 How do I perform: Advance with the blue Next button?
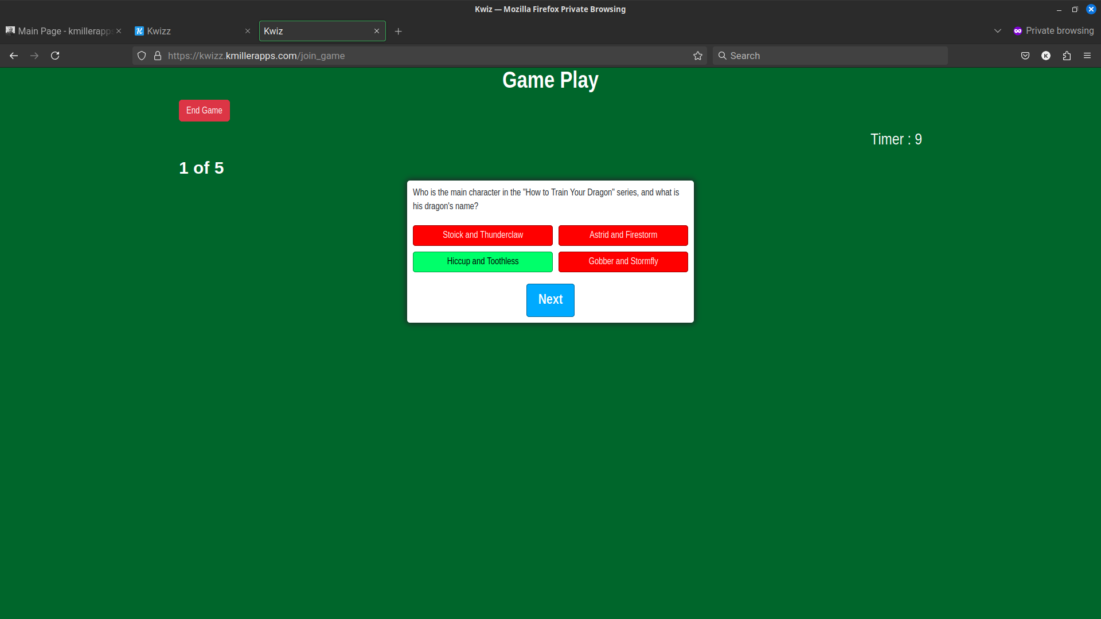550,300
